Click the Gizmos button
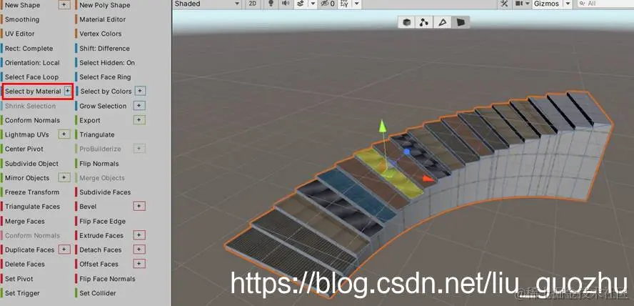 [546, 4]
